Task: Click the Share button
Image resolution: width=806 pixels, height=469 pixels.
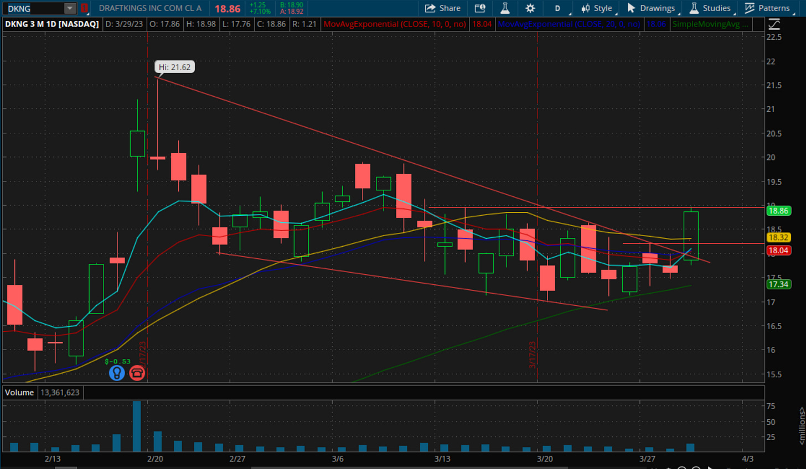Action: pos(442,8)
